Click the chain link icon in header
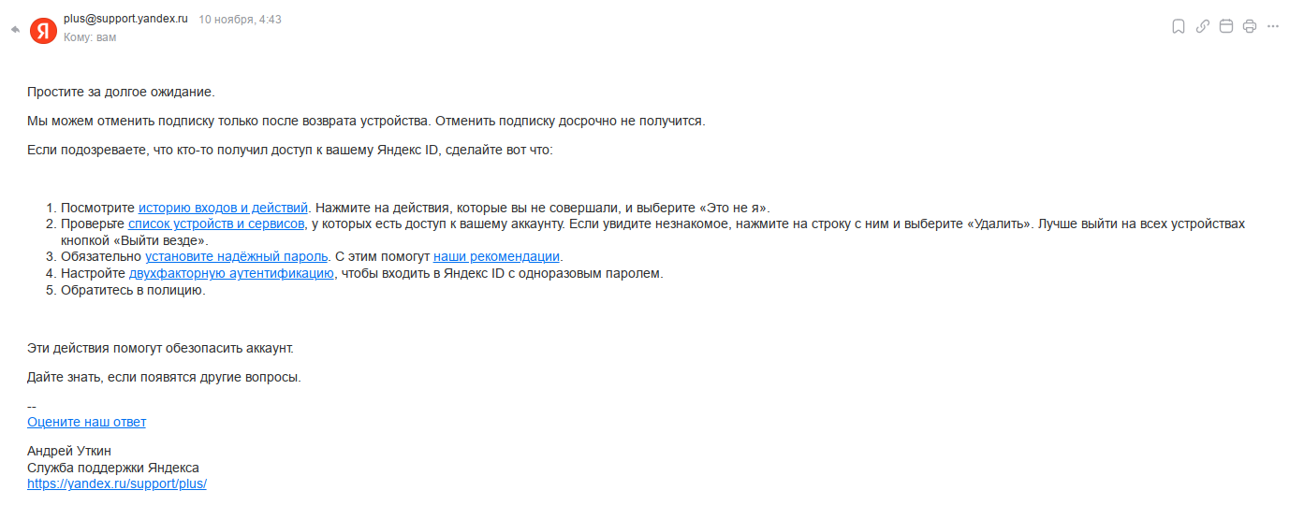The width and height of the screenshot is (1289, 505). pos(1203,26)
